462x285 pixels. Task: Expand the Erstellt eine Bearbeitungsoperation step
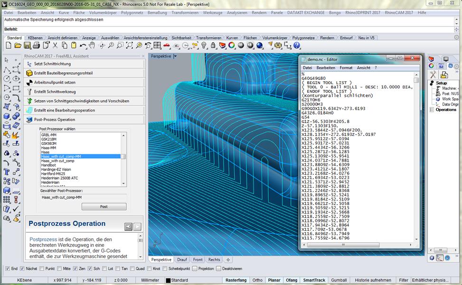(x=85, y=110)
